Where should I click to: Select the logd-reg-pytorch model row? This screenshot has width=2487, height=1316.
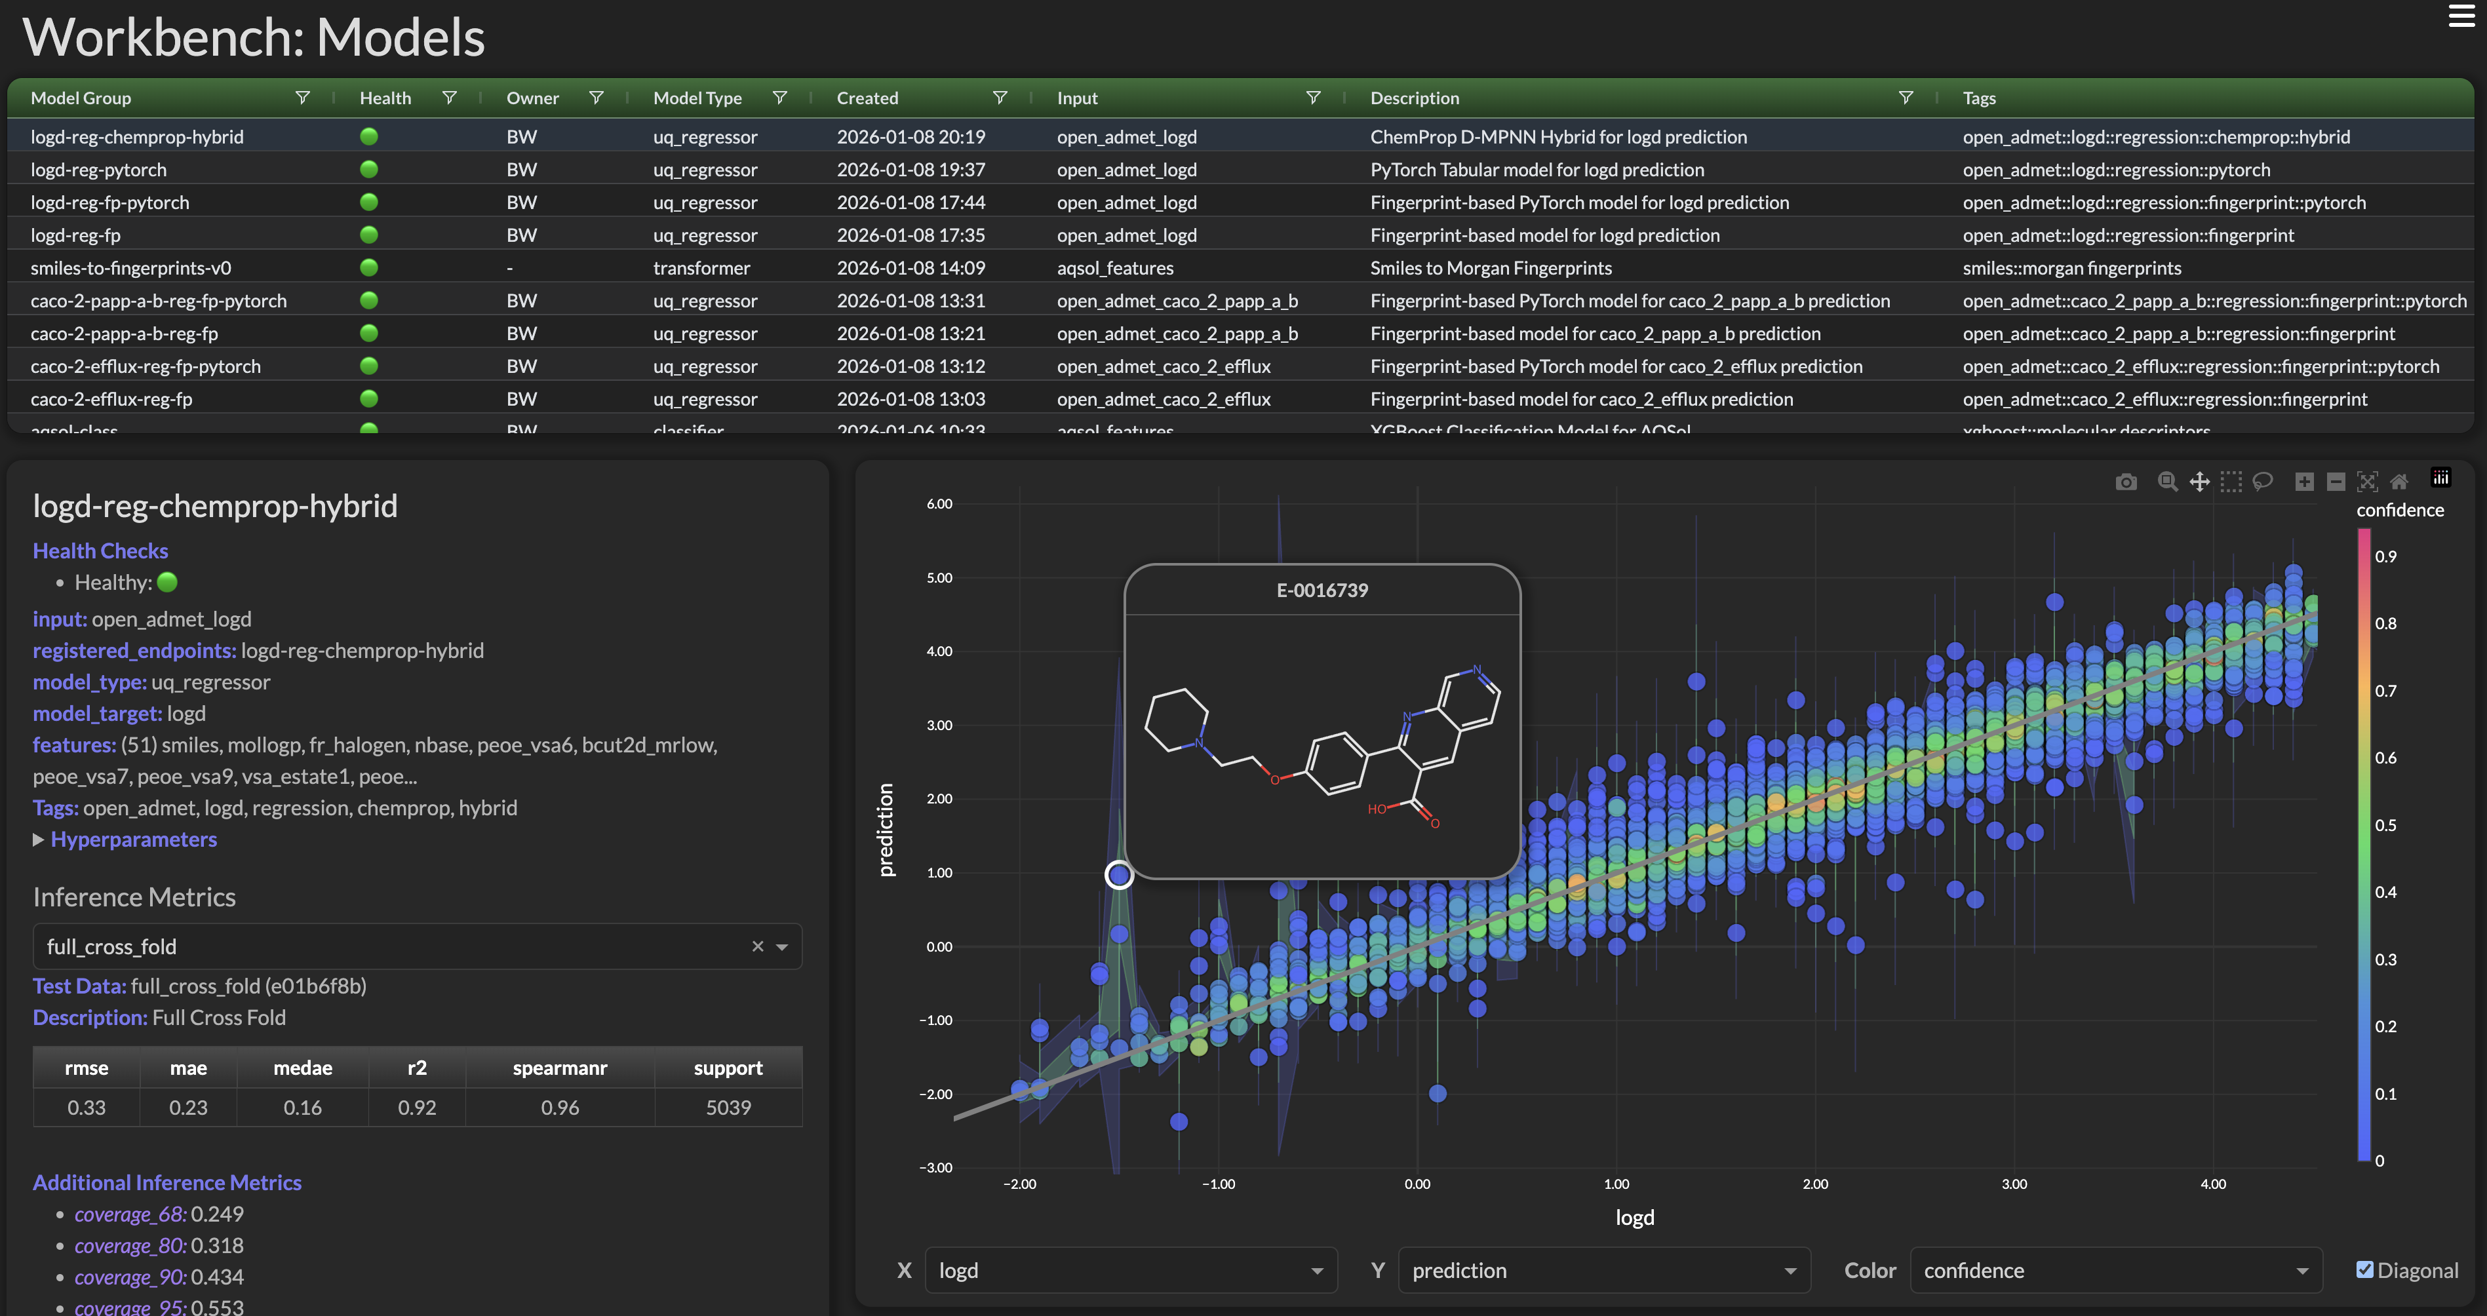[98, 170]
